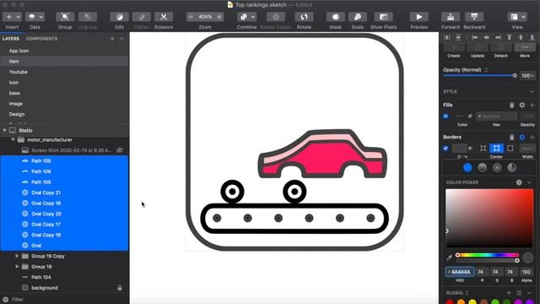This screenshot has height=304, width=540.
Task: Set border position to Outside
Action: pos(510,149)
